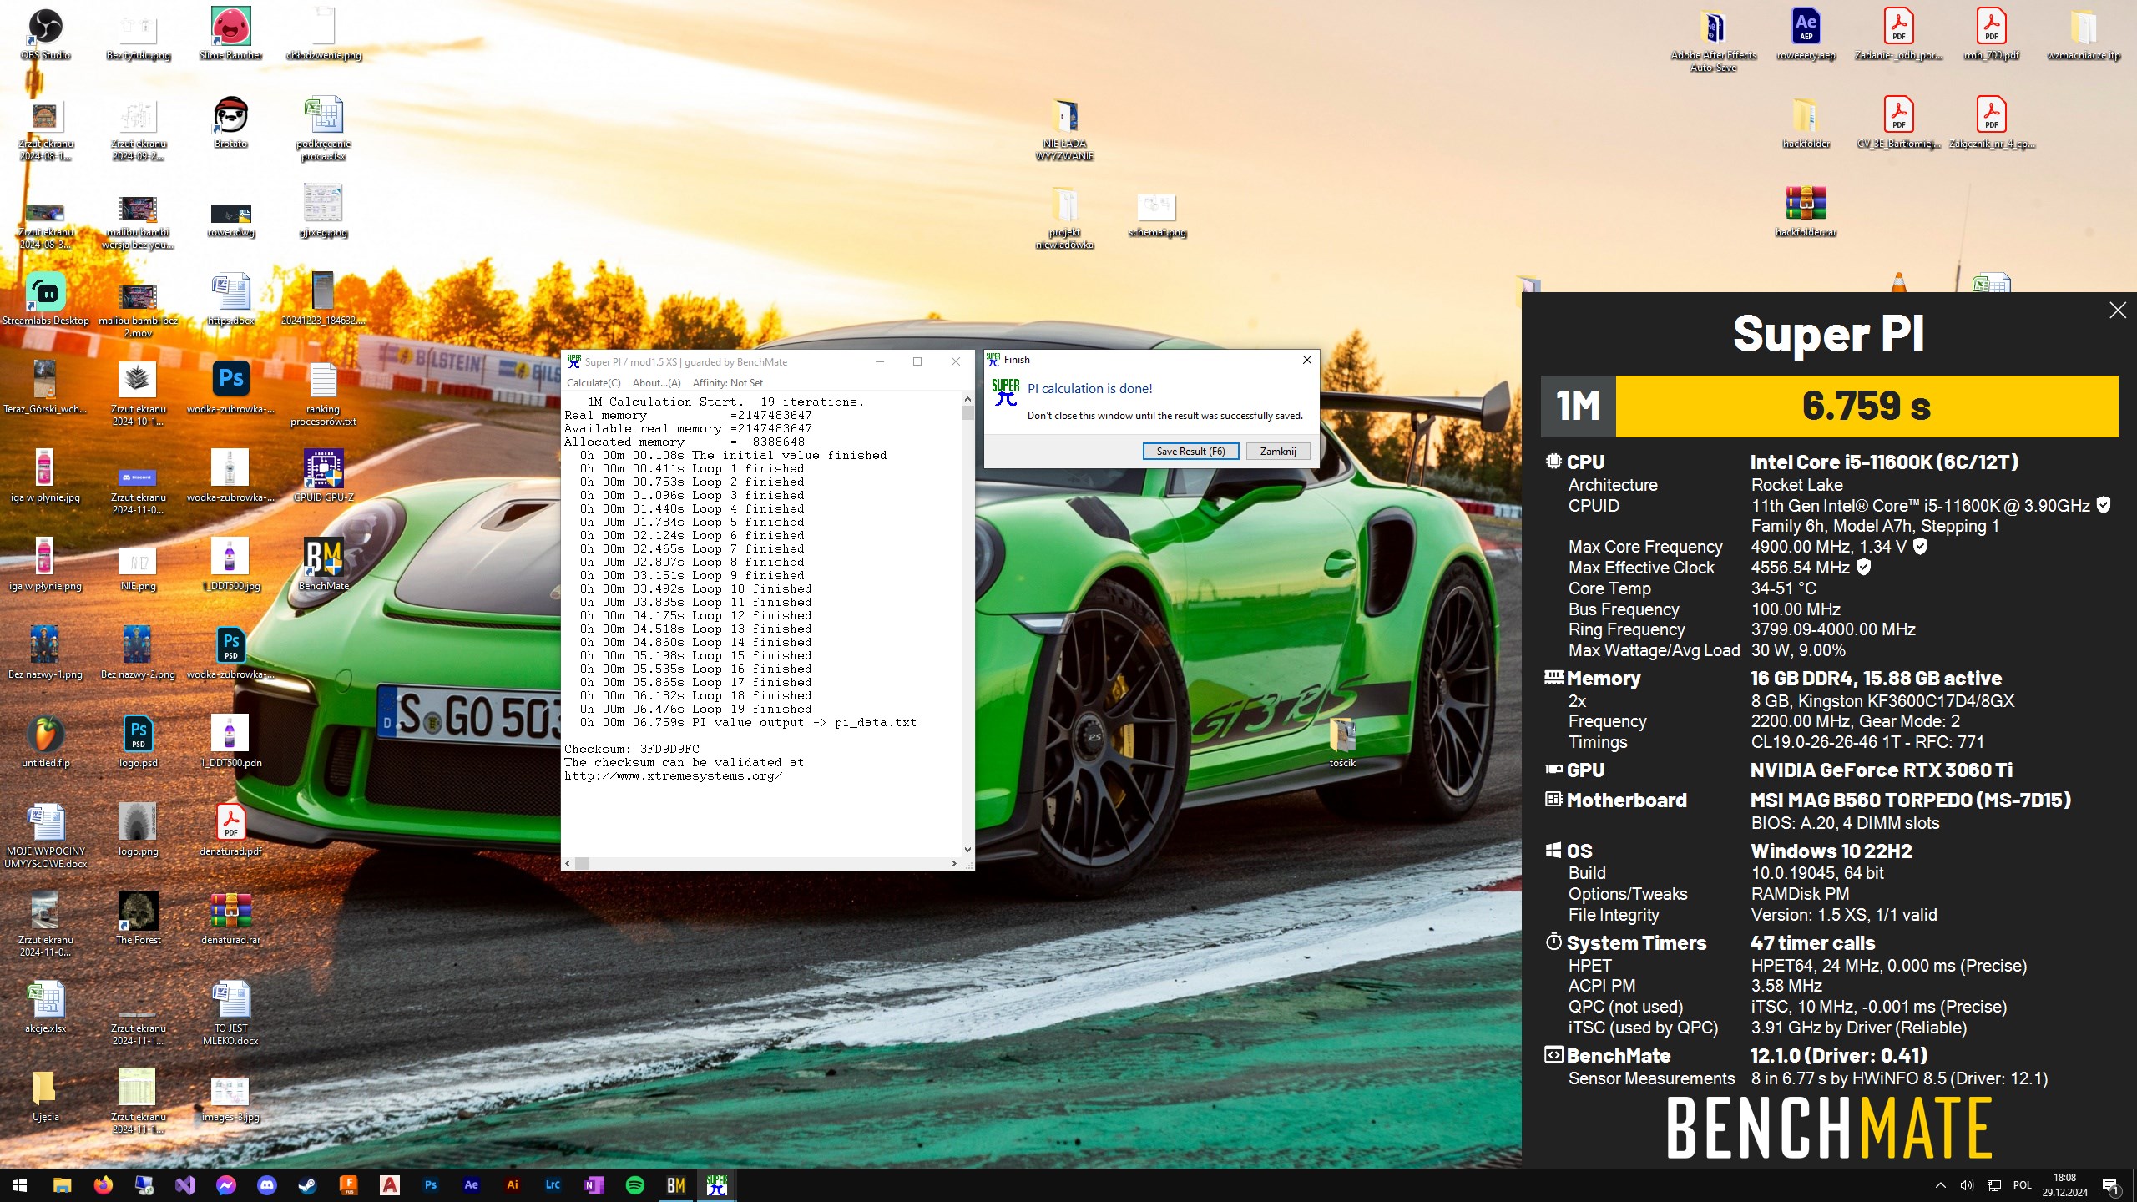The image size is (2137, 1202).
Task: Open After Effects from the taskbar
Action: (471, 1184)
